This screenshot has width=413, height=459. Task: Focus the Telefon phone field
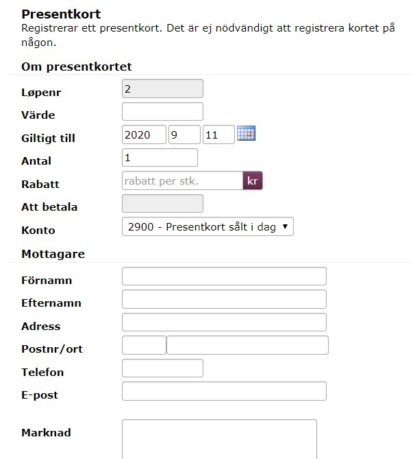162,368
